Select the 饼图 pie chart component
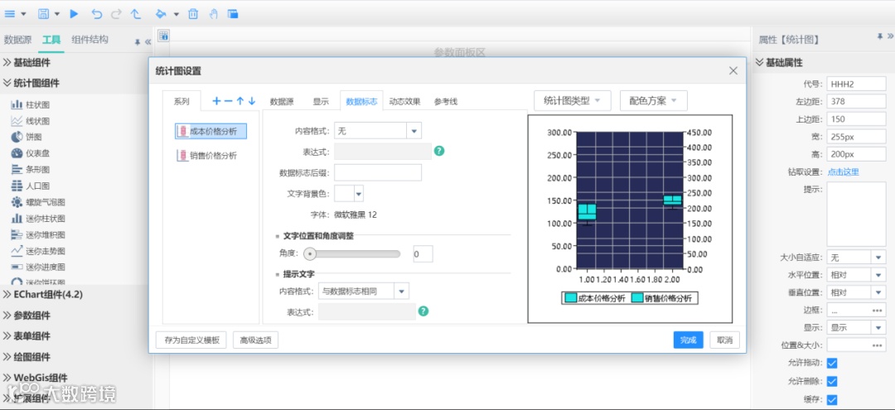 (x=27, y=137)
